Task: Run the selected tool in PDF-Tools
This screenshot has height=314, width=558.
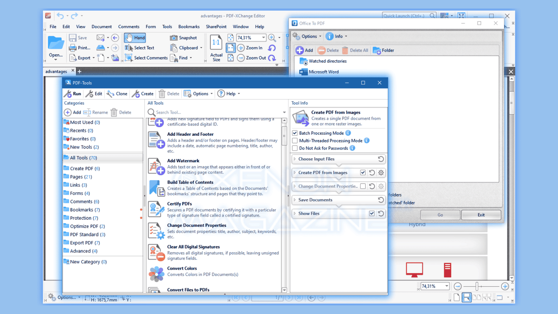Action: (73, 94)
